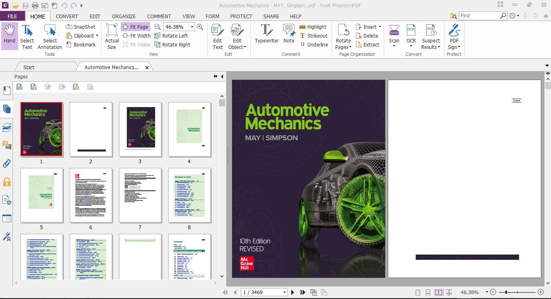Select page 3 thumbnail

[140, 130]
